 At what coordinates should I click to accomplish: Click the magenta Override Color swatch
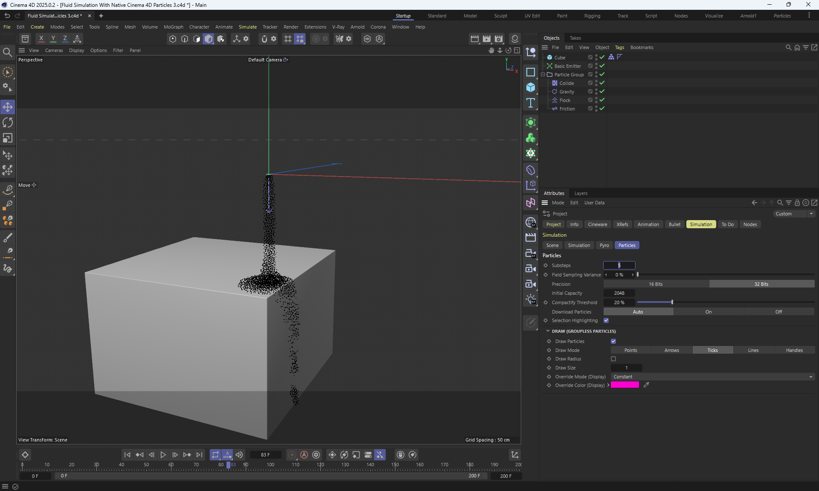pos(624,385)
